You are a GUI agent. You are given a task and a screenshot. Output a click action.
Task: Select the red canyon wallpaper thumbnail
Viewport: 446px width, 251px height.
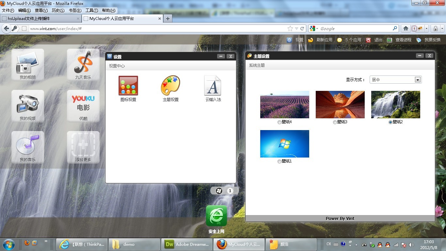pyautogui.click(x=340, y=105)
